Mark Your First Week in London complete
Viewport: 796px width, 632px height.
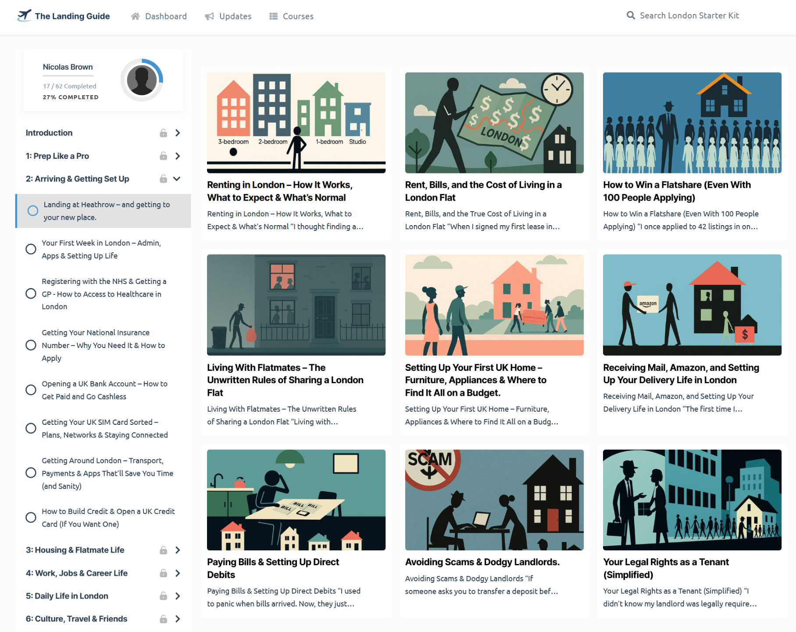pos(31,249)
